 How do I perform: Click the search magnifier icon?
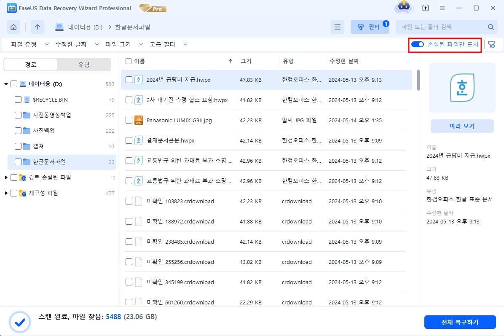(491, 27)
